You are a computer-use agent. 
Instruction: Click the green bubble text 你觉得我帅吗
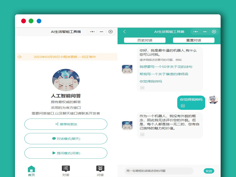(191, 99)
